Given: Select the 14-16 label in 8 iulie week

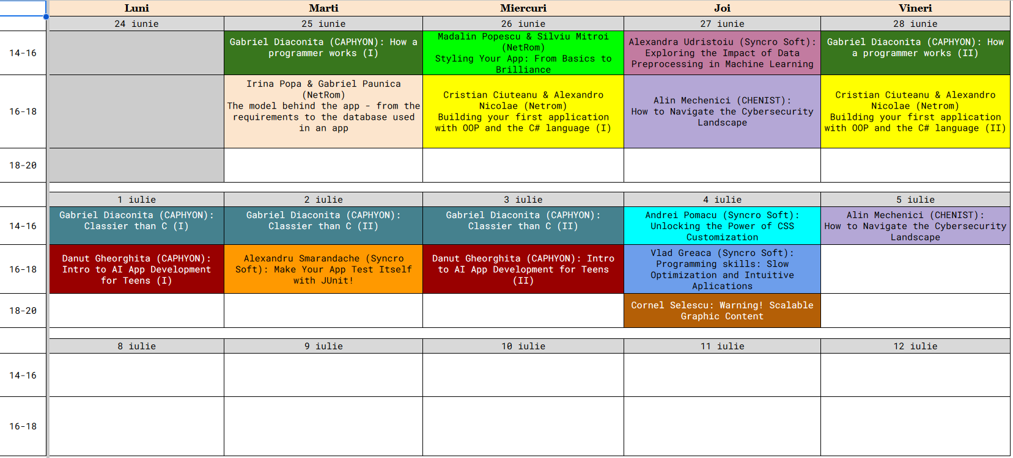Looking at the screenshot, I should (x=23, y=376).
